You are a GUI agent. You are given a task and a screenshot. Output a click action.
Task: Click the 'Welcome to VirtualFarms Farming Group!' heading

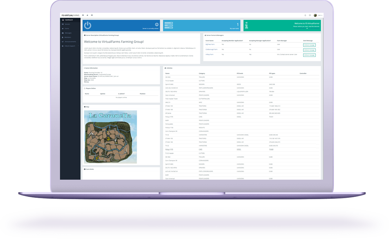114,42
